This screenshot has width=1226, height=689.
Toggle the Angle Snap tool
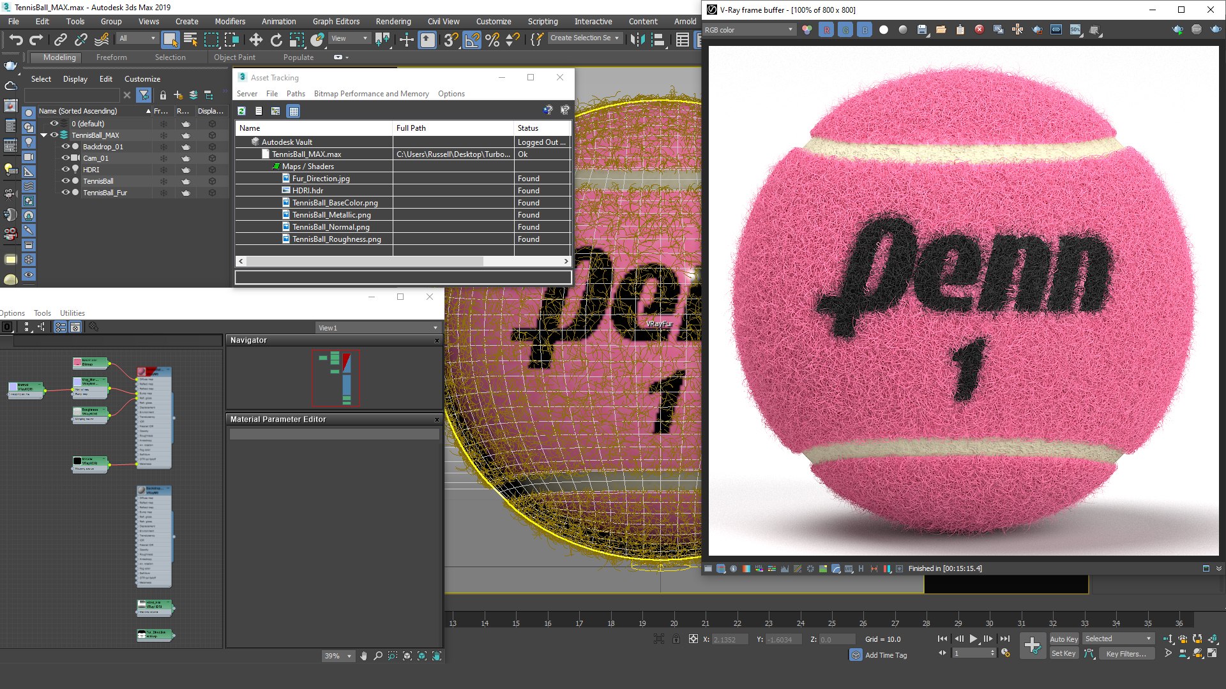pyautogui.click(x=472, y=40)
